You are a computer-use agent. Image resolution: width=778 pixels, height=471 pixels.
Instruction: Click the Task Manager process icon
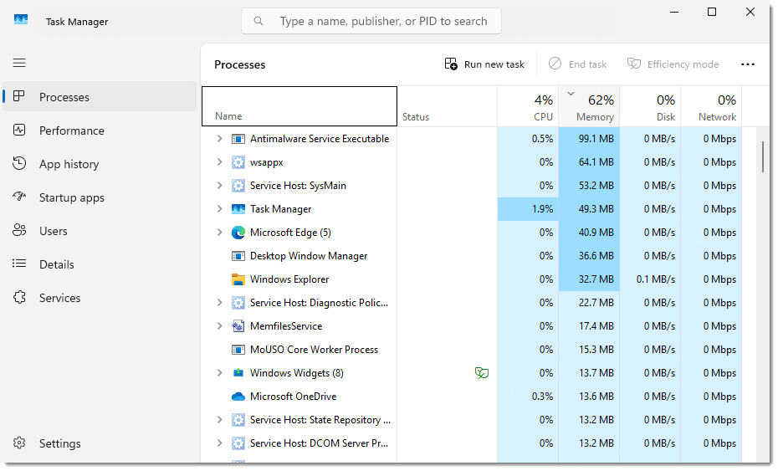238,209
